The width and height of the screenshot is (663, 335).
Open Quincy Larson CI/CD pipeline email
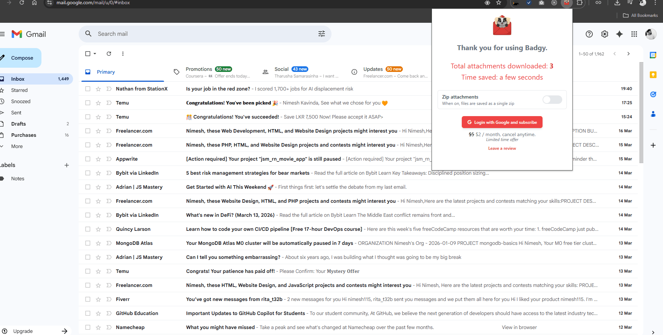(358, 229)
